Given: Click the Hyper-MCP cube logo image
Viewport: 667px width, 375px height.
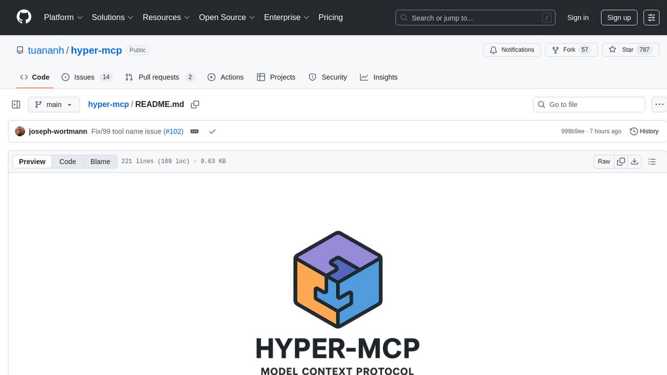Looking at the screenshot, I should coord(338,279).
